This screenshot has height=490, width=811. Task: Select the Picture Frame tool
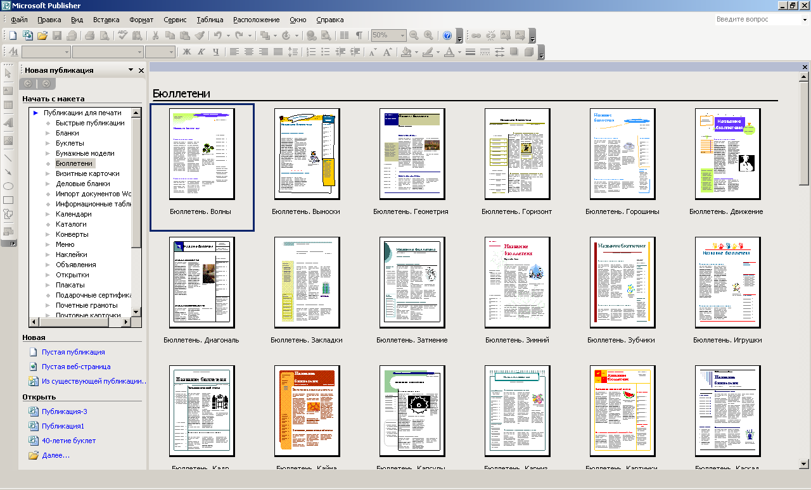click(x=8, y=140)
